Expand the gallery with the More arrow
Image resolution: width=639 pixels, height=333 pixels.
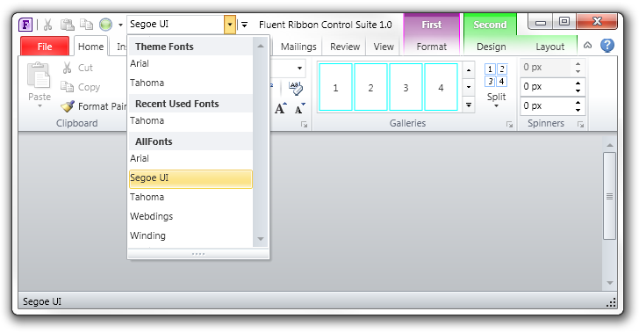(x=469, y=105)
